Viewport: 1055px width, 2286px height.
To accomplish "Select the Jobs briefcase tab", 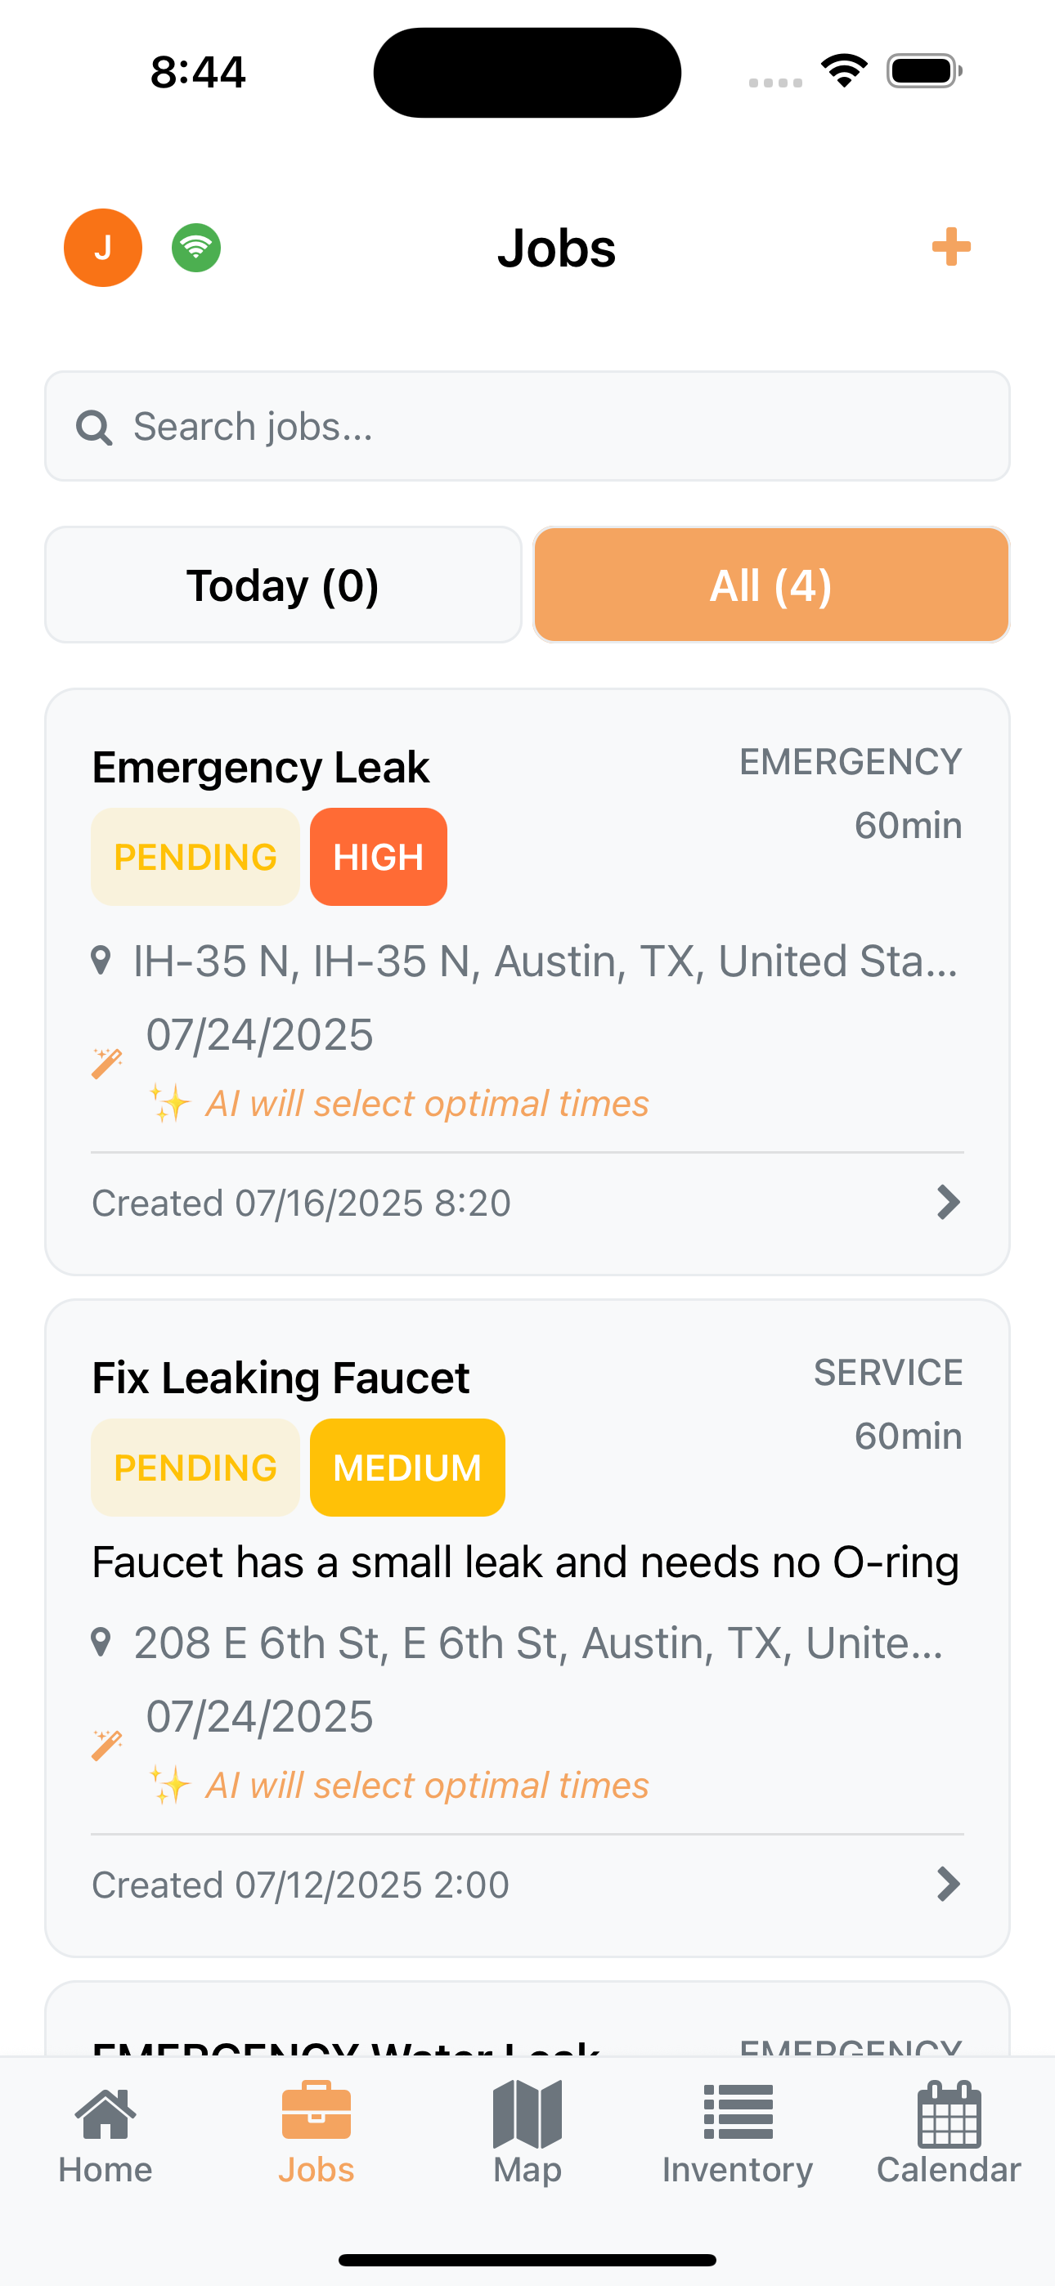I will [x=316, y=2132].
